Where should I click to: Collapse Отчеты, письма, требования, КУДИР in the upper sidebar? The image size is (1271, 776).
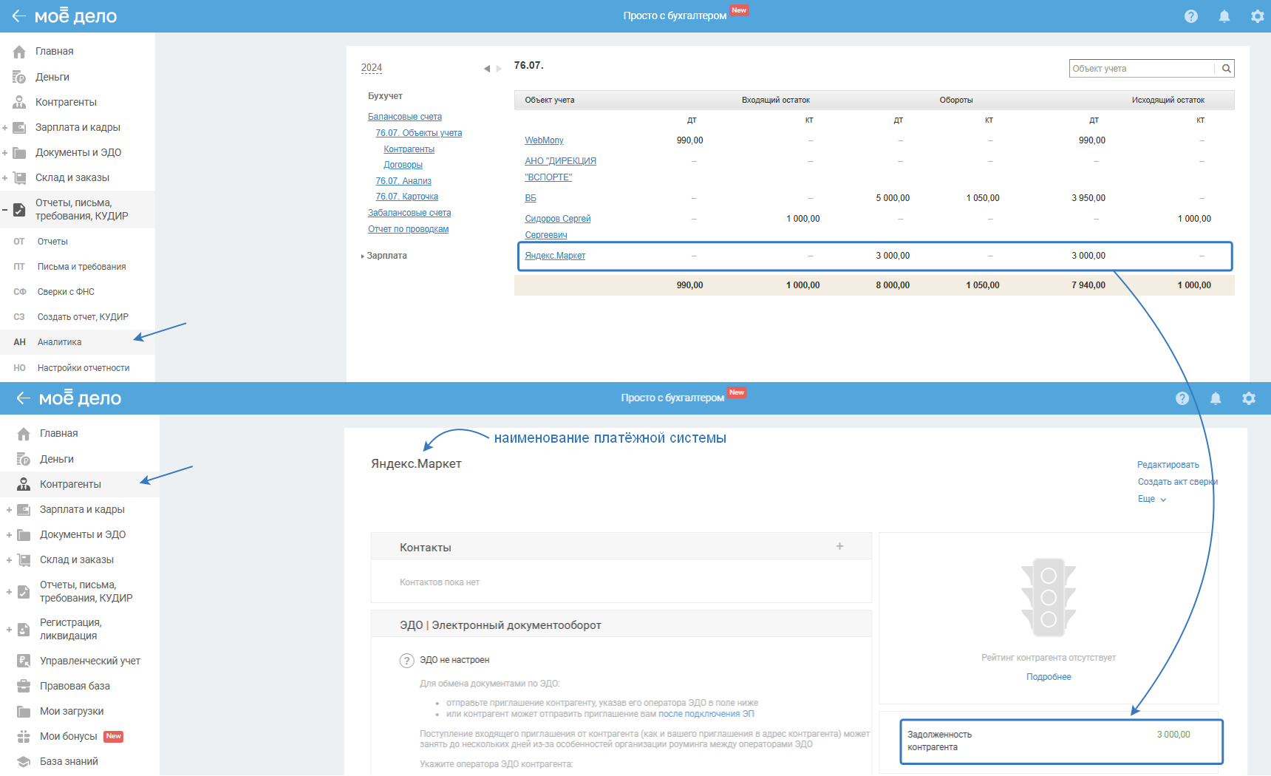tap(4, 210)
